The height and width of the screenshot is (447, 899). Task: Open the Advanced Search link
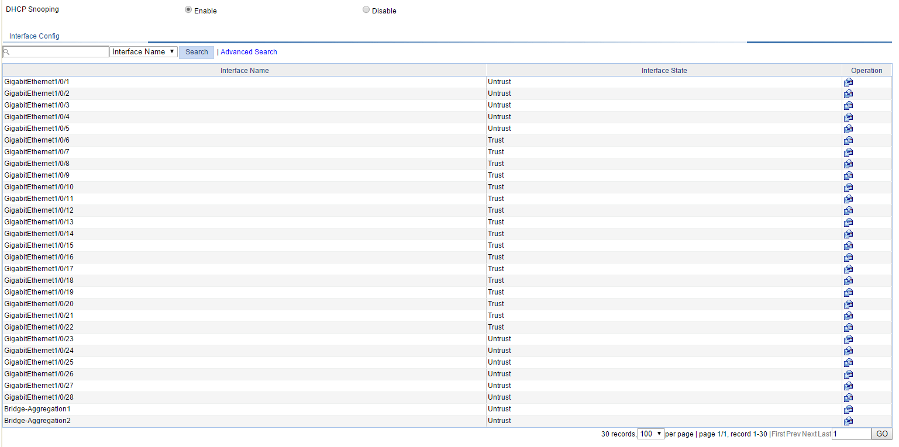pos(249,52)
